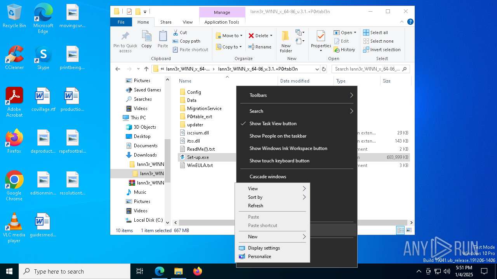The image size is (497, 279).
Task: Open address bar history dropdown
Action: [317, 69]
